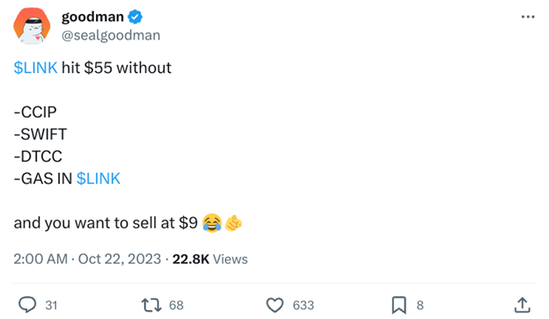Click the 633 likes count
This screenshot has width=549, height=319.
click(304, 305)
